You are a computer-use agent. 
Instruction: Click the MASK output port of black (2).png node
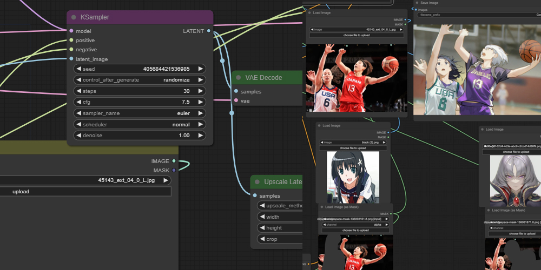[388, 137]
